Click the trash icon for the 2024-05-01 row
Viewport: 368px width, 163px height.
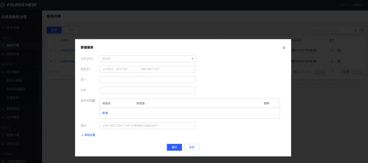tap(339, 61)
